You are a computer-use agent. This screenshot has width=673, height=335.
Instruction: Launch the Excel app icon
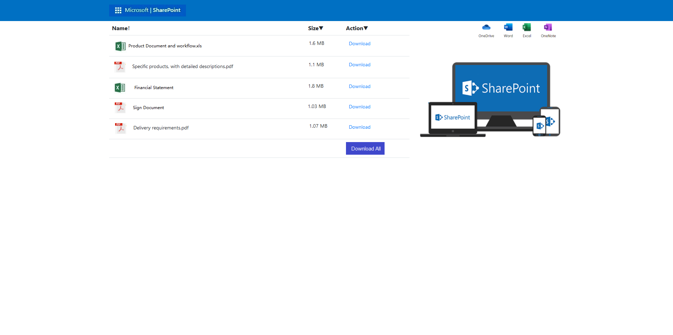tap(527, 27)
